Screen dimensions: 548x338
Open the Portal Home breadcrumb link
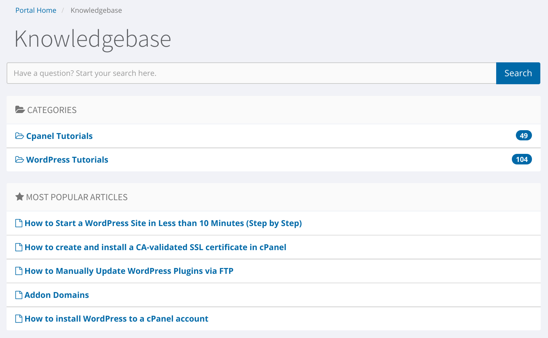(x=36, y=10)
